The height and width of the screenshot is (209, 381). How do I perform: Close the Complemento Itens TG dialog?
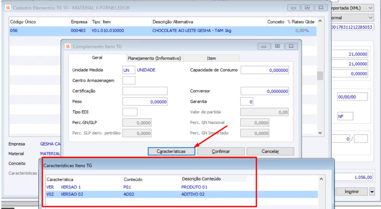click(x=292, y=46)
